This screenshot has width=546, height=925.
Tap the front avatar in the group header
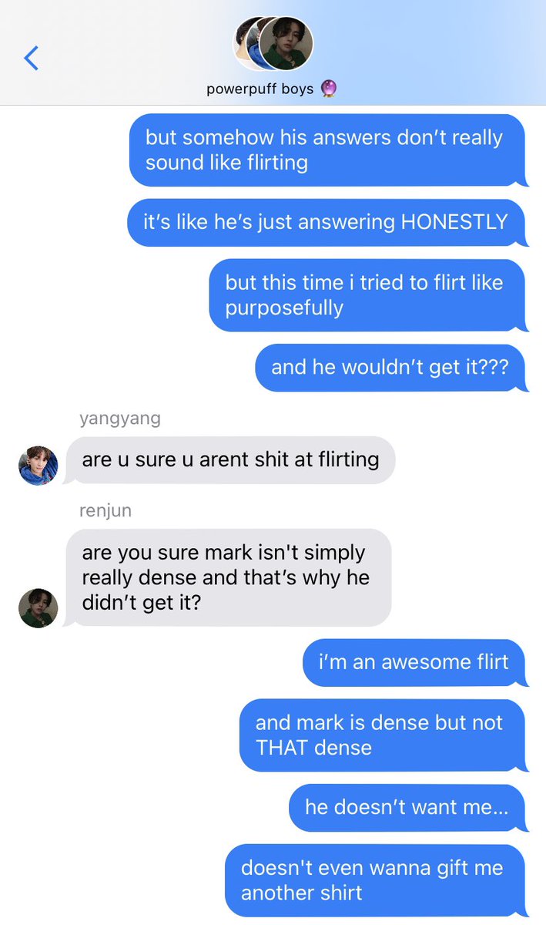pyautogui.click(x=286, y=43)
